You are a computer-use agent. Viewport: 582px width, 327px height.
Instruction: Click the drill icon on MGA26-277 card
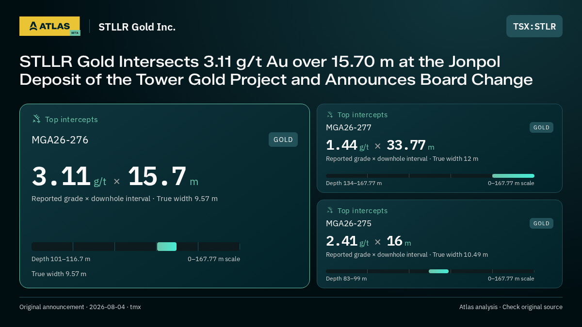click(330, 115)
